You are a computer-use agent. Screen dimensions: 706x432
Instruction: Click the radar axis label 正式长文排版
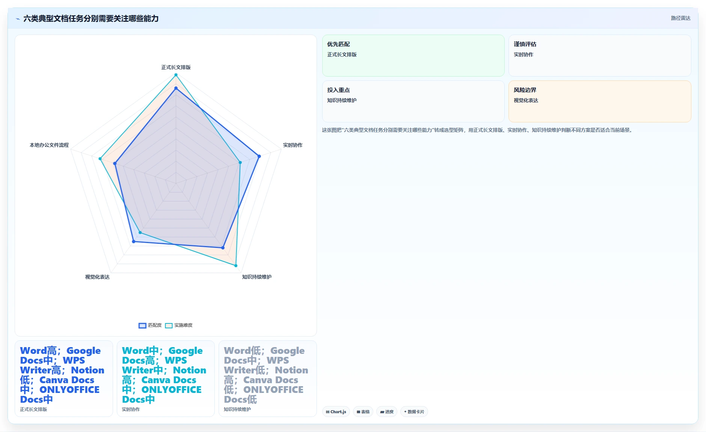point(176,67)
